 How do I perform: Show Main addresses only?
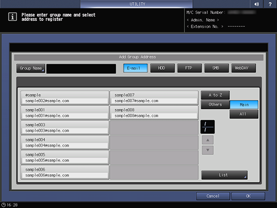[244, 105]
